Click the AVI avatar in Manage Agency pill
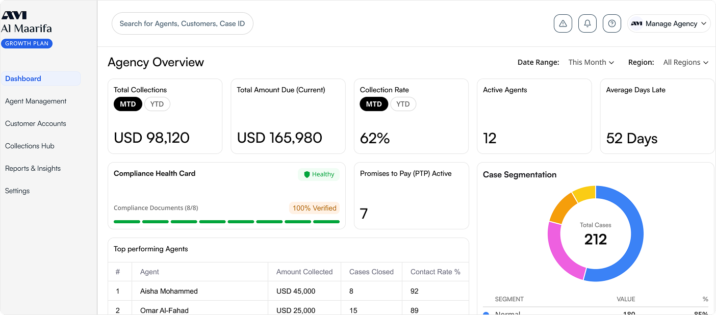This screenshot has width=716, height=315. coord(636,23)
